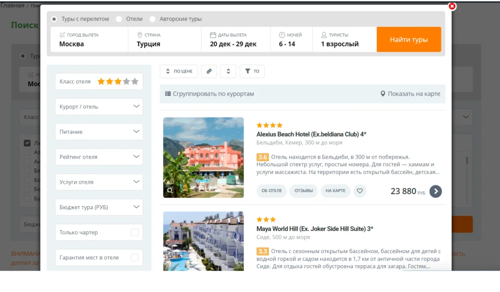Image resolution: width=500 pixels, height=292 pixels.
Task: Click 'ОТЗЫВЫ' for Alexius Beach Hotel
Action: point(304,191)
